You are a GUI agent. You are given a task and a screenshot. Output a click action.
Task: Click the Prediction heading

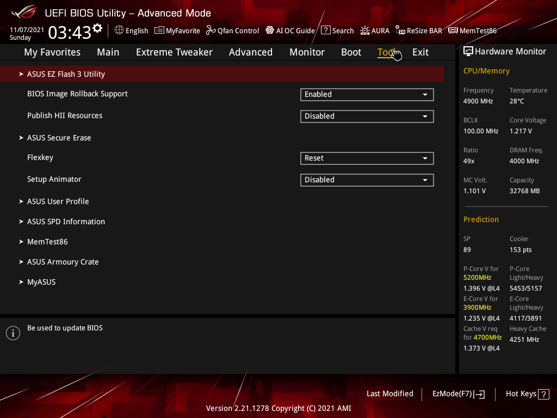coord(481,220)
